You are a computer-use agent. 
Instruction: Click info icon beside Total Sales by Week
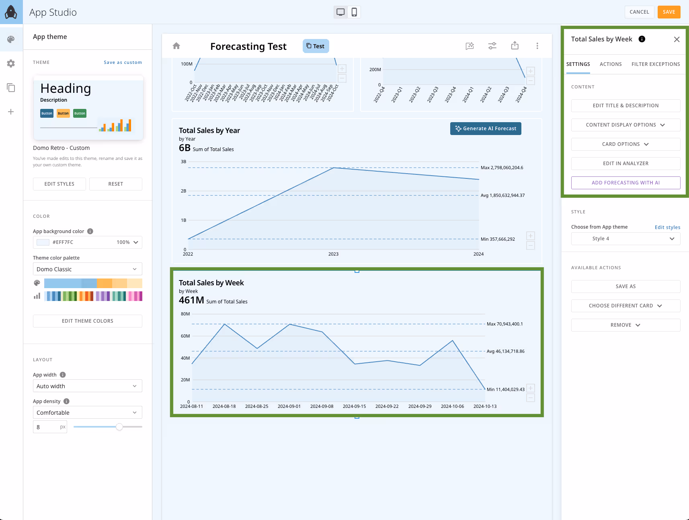[642, 39]
